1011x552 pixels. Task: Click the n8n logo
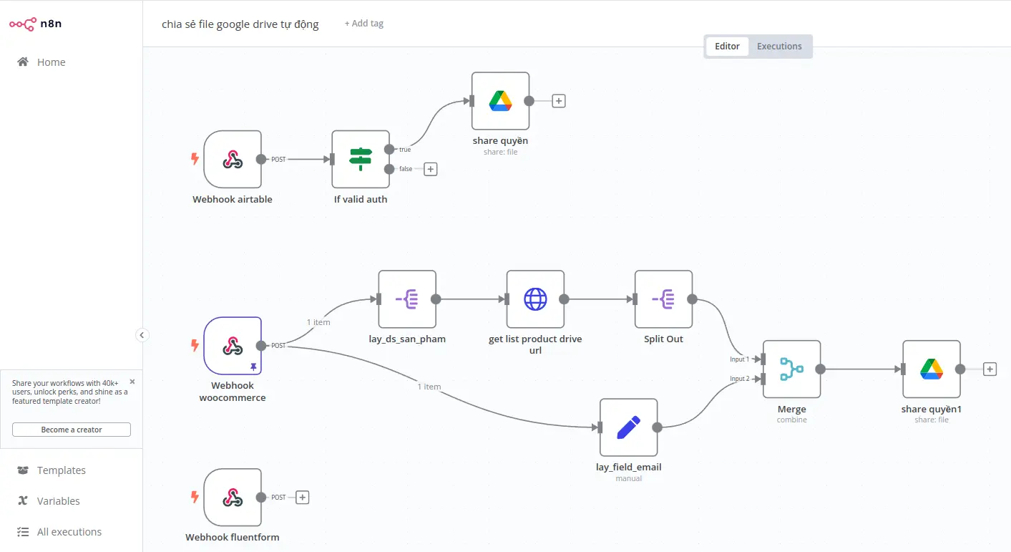35,24
